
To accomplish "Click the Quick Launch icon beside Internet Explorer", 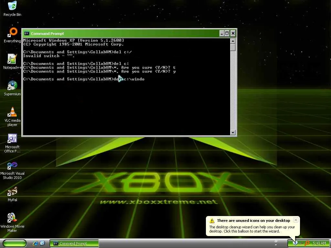I will click(x=42, y=243).
